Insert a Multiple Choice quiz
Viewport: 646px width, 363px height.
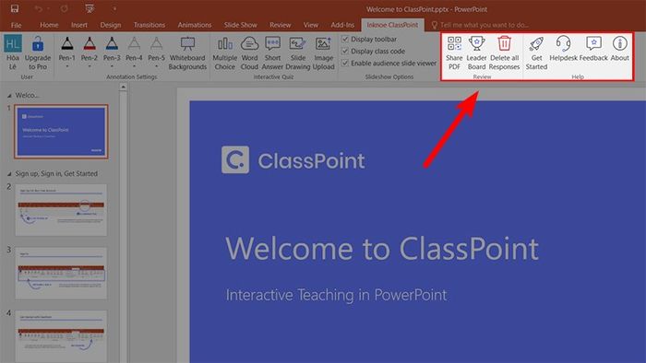(x=225, y=53)
